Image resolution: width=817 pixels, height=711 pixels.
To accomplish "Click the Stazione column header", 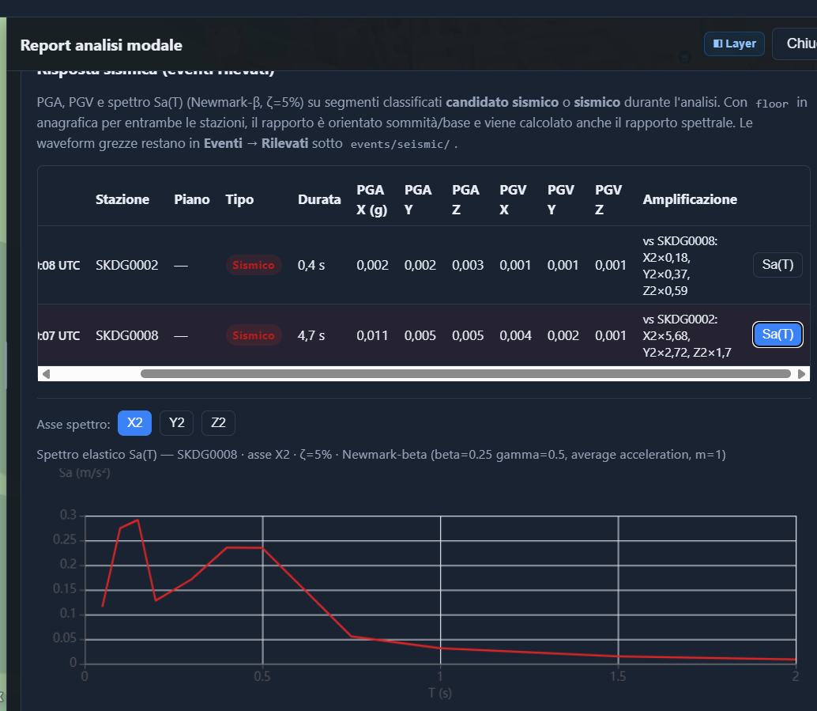I will pos(122,200).
